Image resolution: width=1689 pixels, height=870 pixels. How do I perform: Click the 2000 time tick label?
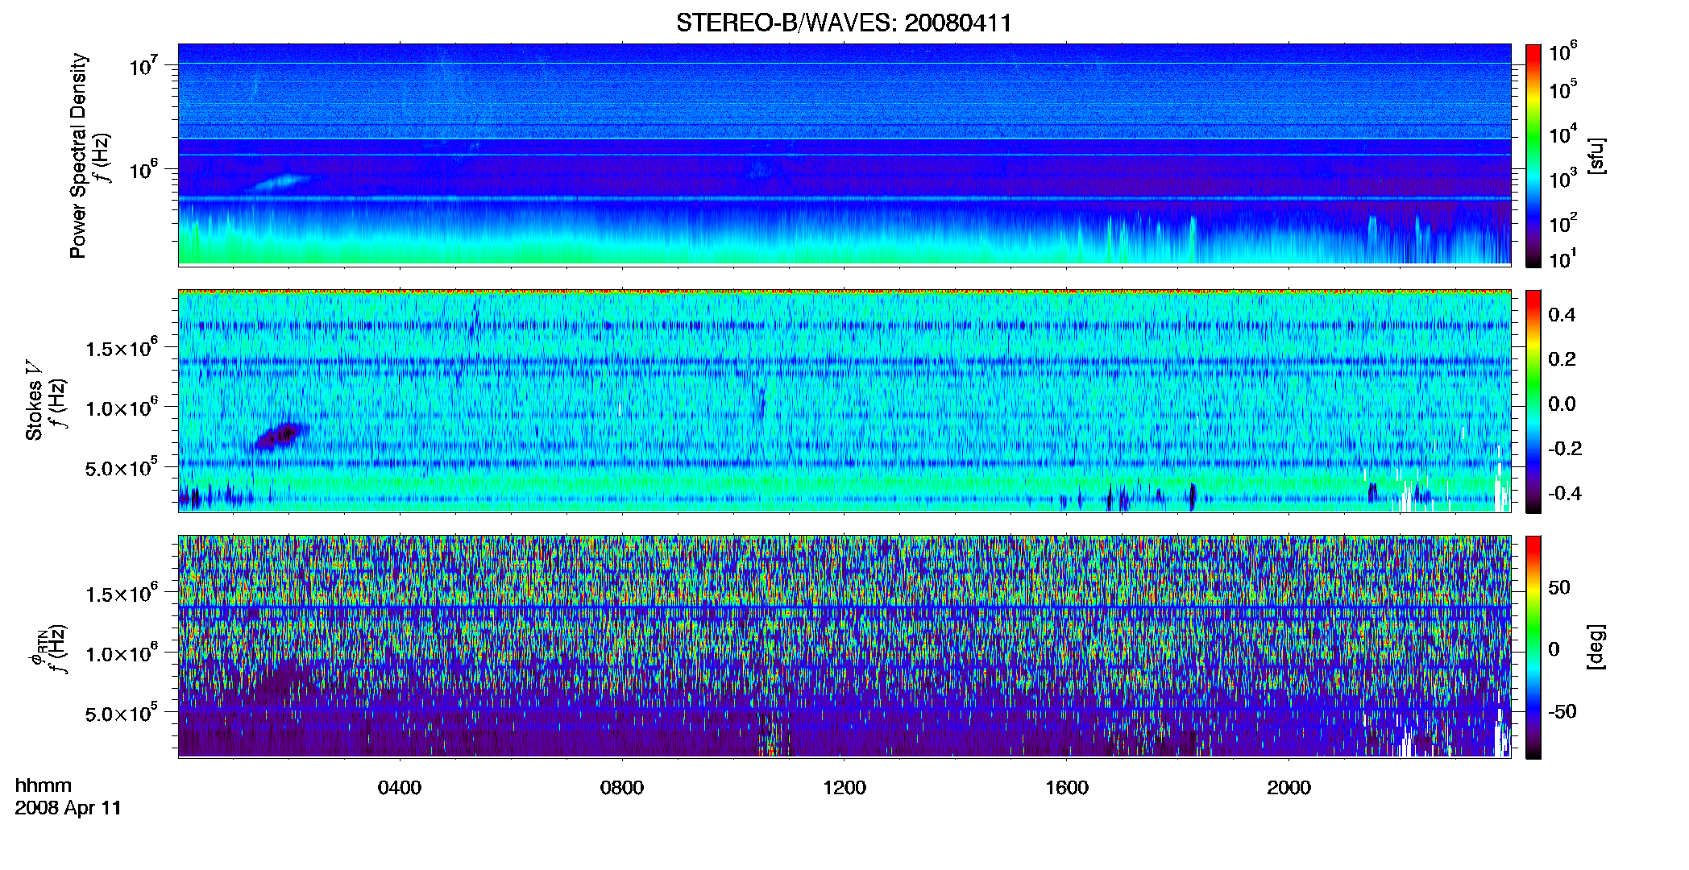click(x=1289, y=788)
